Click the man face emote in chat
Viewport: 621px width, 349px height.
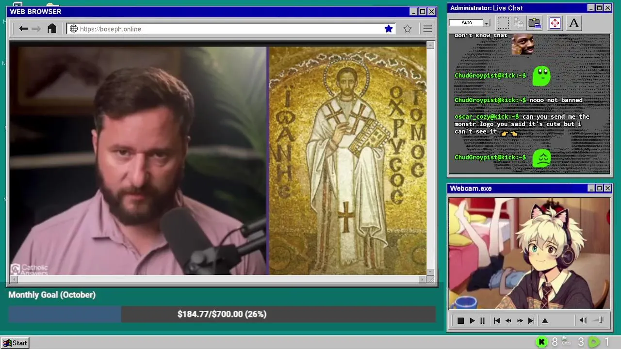[x=523, y=44]
